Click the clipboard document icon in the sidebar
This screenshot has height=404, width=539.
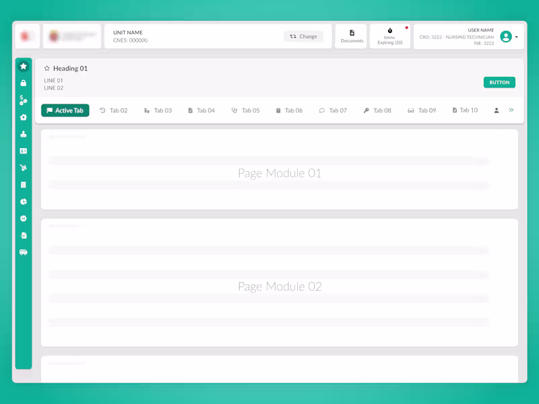[24, 184]
